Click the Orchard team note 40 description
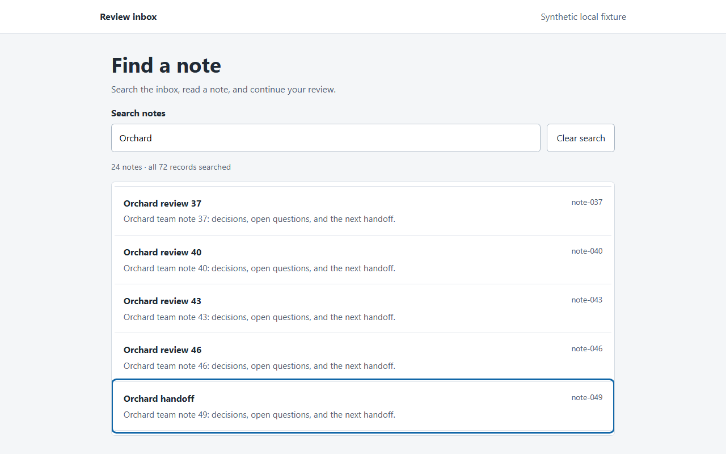The height and width of the screenshot is (454, 726). [259, 268]
